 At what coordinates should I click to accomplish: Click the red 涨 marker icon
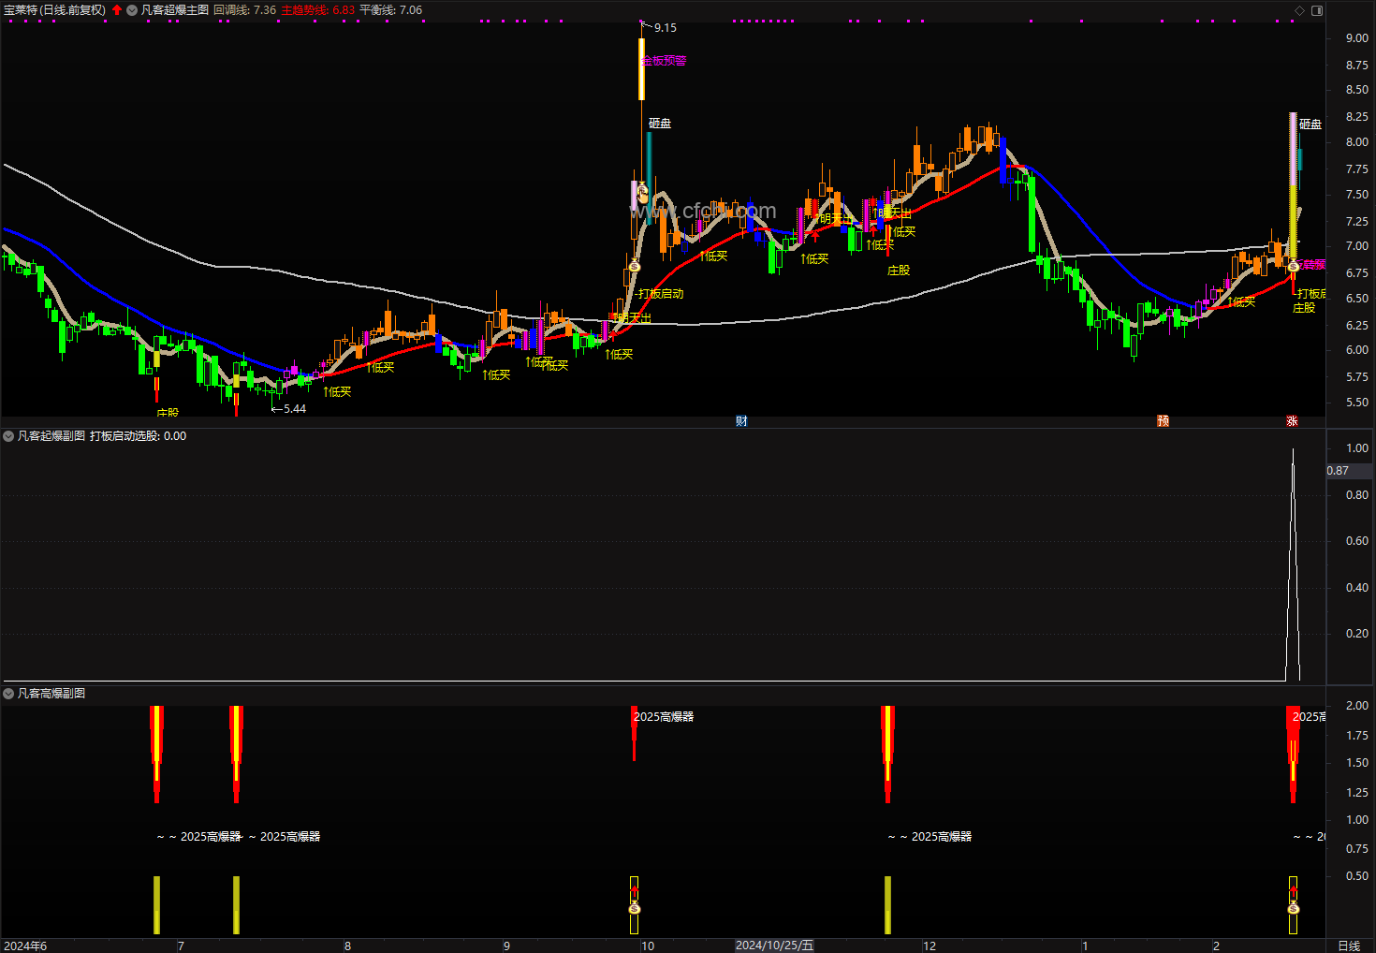[1292, 421]
